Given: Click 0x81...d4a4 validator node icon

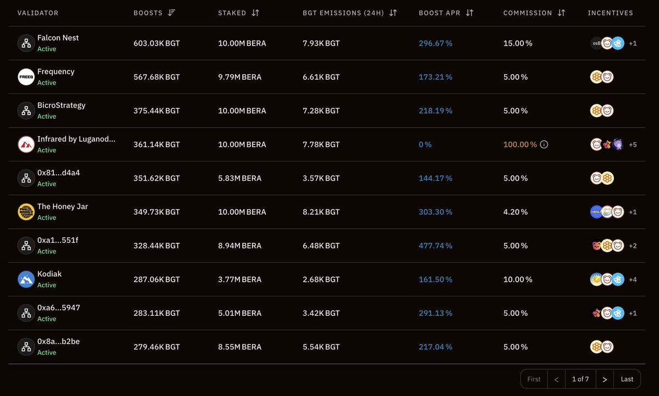Looking at the screenshot, I should point(26,178).
